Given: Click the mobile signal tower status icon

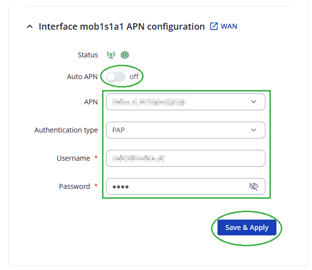Looking at the screenshot, I should pos(110,55).
